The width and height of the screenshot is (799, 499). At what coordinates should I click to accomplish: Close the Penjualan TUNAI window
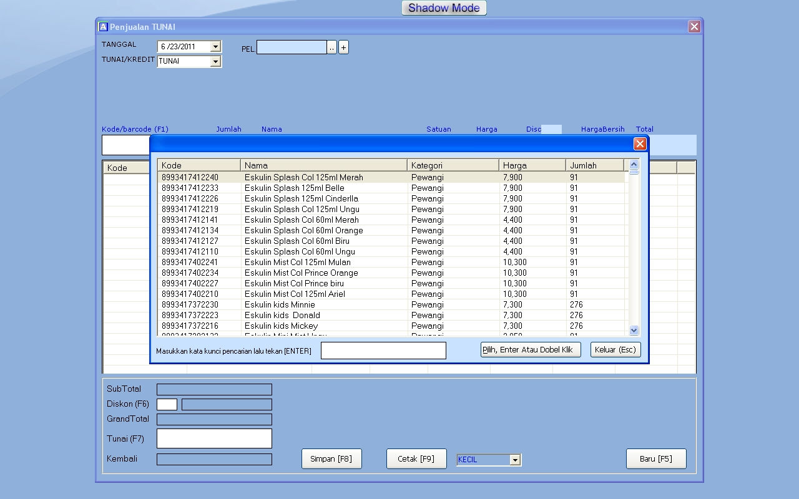pyautogui.click(x=694, y=26)
